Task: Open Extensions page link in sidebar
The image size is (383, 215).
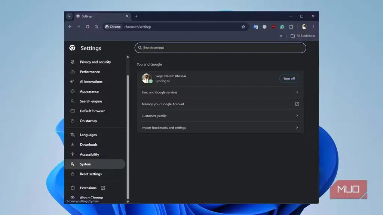Action: pyautogui.click(x=95, y=188)
